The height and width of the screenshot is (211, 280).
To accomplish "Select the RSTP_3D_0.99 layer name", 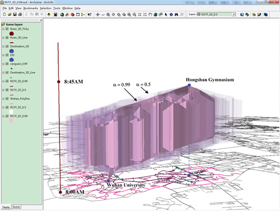I will click(19, 116).
